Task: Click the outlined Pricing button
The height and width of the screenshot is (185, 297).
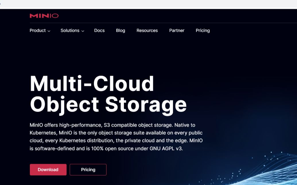Action: pyautogui.click(x=88, y=170)
